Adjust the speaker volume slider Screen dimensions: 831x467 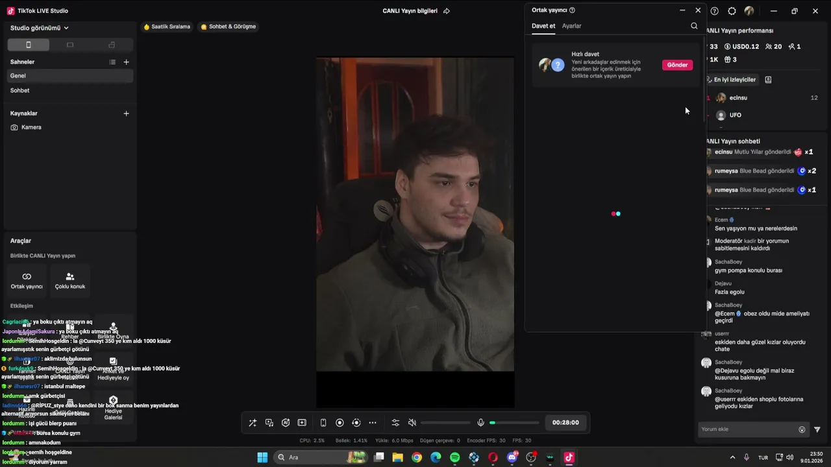[x=445, y=423]
